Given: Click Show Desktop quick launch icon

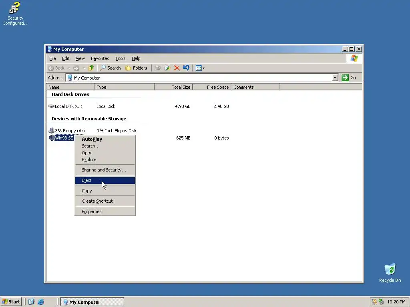Looking at the screenshot, I should coord(31,302).
